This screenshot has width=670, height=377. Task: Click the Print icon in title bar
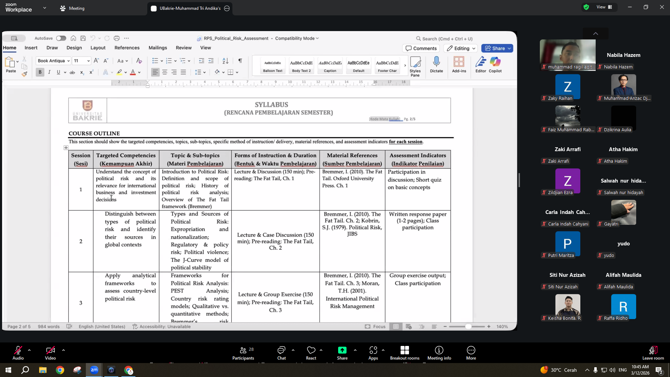[x=117, y=38]
